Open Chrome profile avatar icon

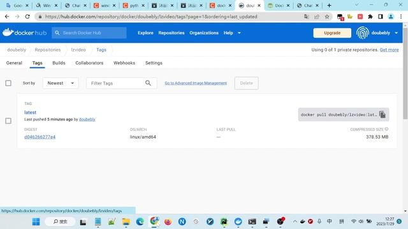(391, 17)
